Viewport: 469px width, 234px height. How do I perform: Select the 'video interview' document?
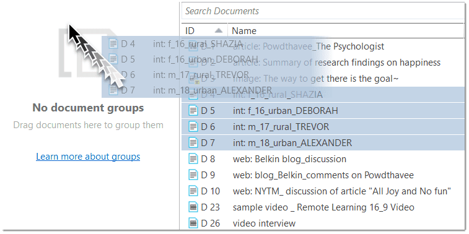[264, 223]
